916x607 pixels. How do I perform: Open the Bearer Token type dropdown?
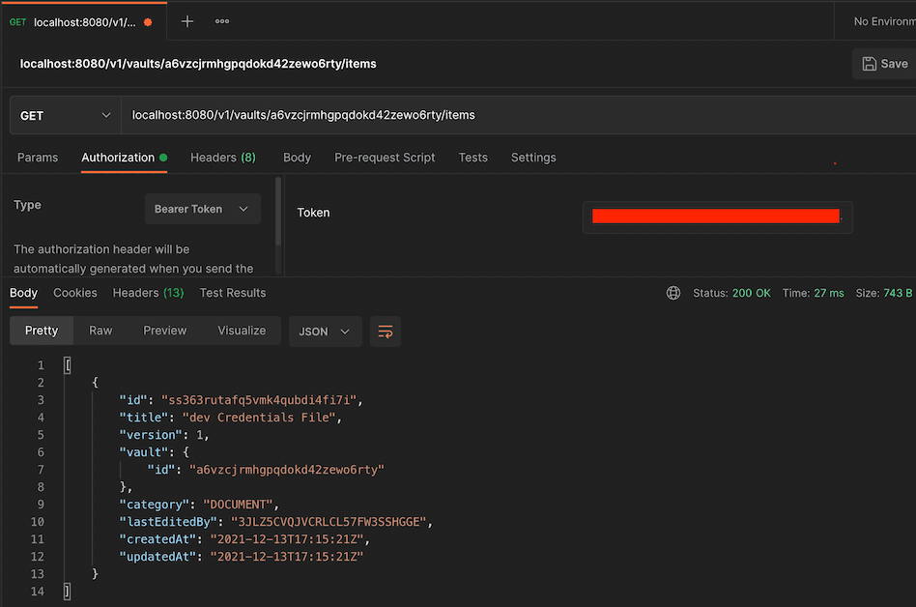(x=202, y=209)
